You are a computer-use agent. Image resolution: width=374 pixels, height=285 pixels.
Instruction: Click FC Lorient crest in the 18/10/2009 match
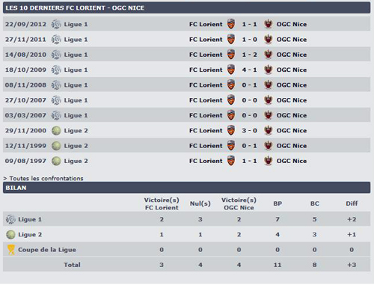[231, 70]
